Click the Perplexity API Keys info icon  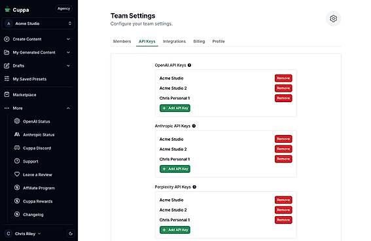coord(194,187)
